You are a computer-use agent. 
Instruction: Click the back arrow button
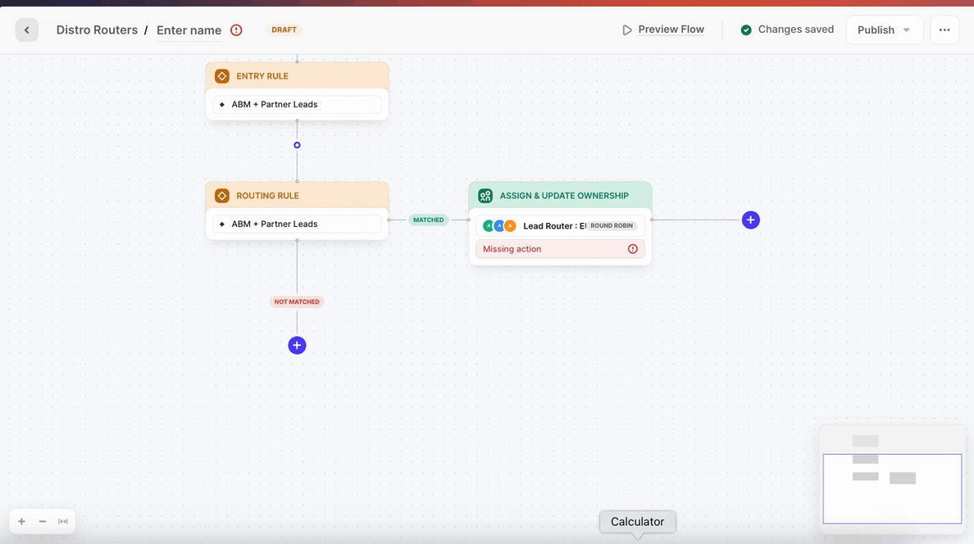(26, 30)
